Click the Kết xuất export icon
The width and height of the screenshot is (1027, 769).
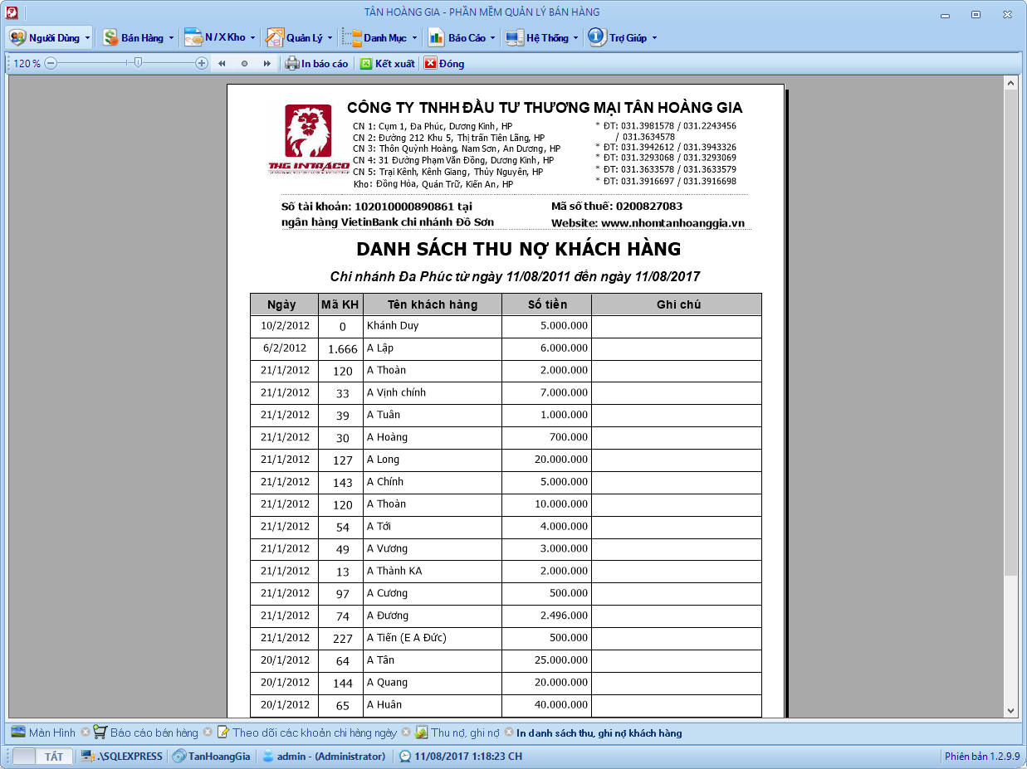tap(365, 63)
